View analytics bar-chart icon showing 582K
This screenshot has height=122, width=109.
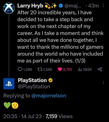click(80, 69)
